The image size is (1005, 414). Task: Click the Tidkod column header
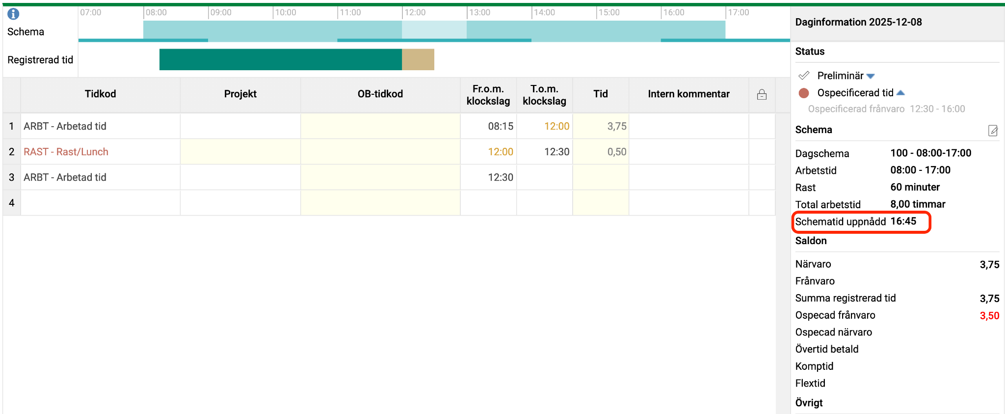point(100,94)
